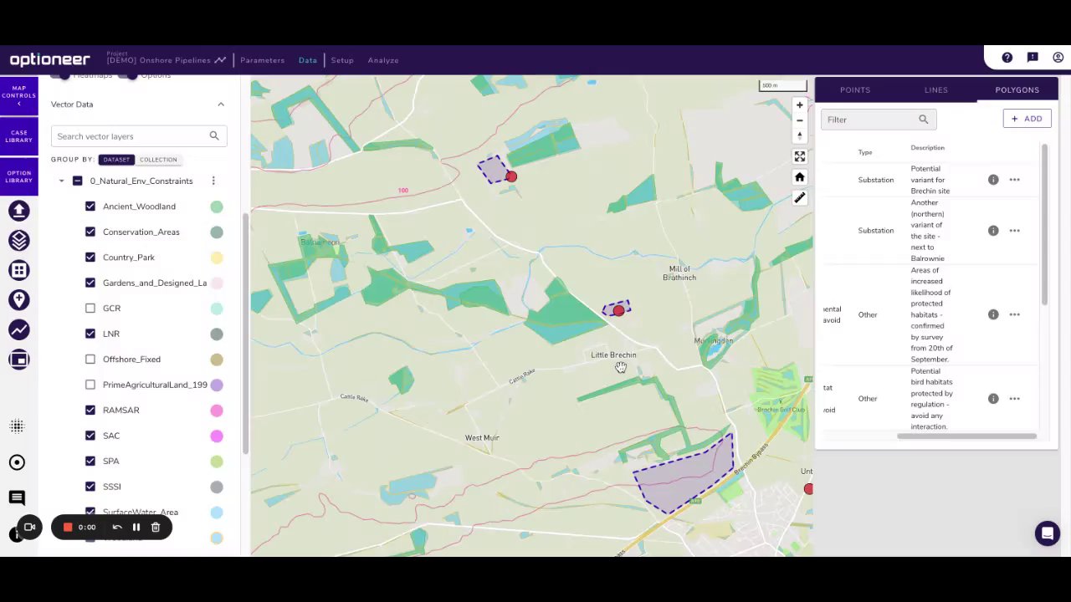Click the SAC layer magenta color swatch
The height and width of the screenshot is (602, 1071).
click(x=217, y=436)
